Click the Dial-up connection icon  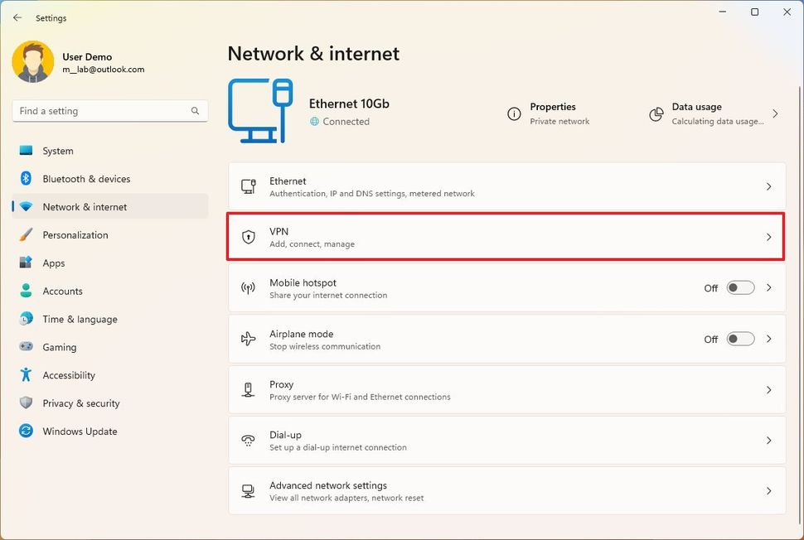click(248, 440)
